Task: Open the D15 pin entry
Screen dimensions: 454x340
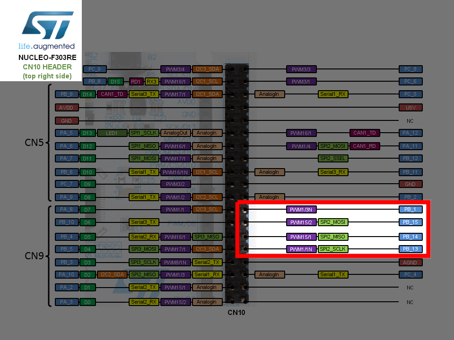Action: coord(115,81)
